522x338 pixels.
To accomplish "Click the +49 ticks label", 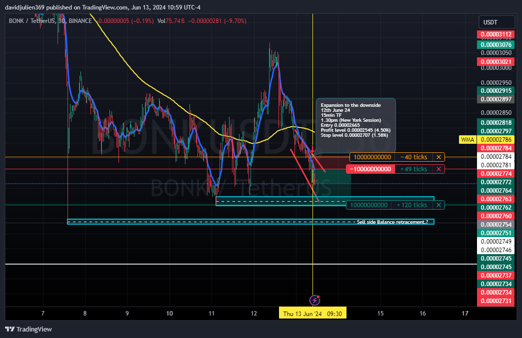I will coord(414,169).
